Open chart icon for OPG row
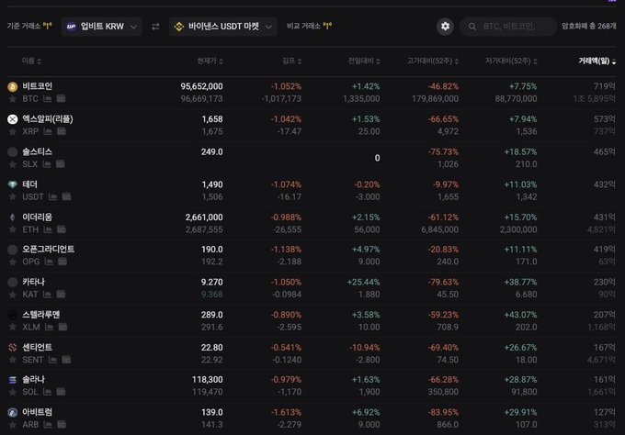 pos(49,262)
